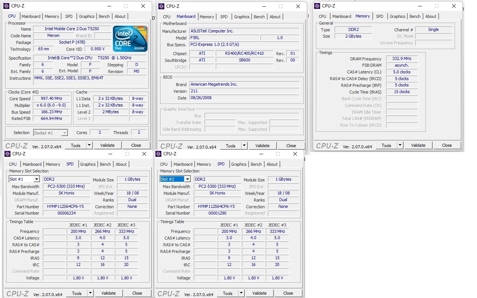Click the CPU-Z logo beside the version number
The height and width of the screenshot is (298, 477).
click(17, 146)
